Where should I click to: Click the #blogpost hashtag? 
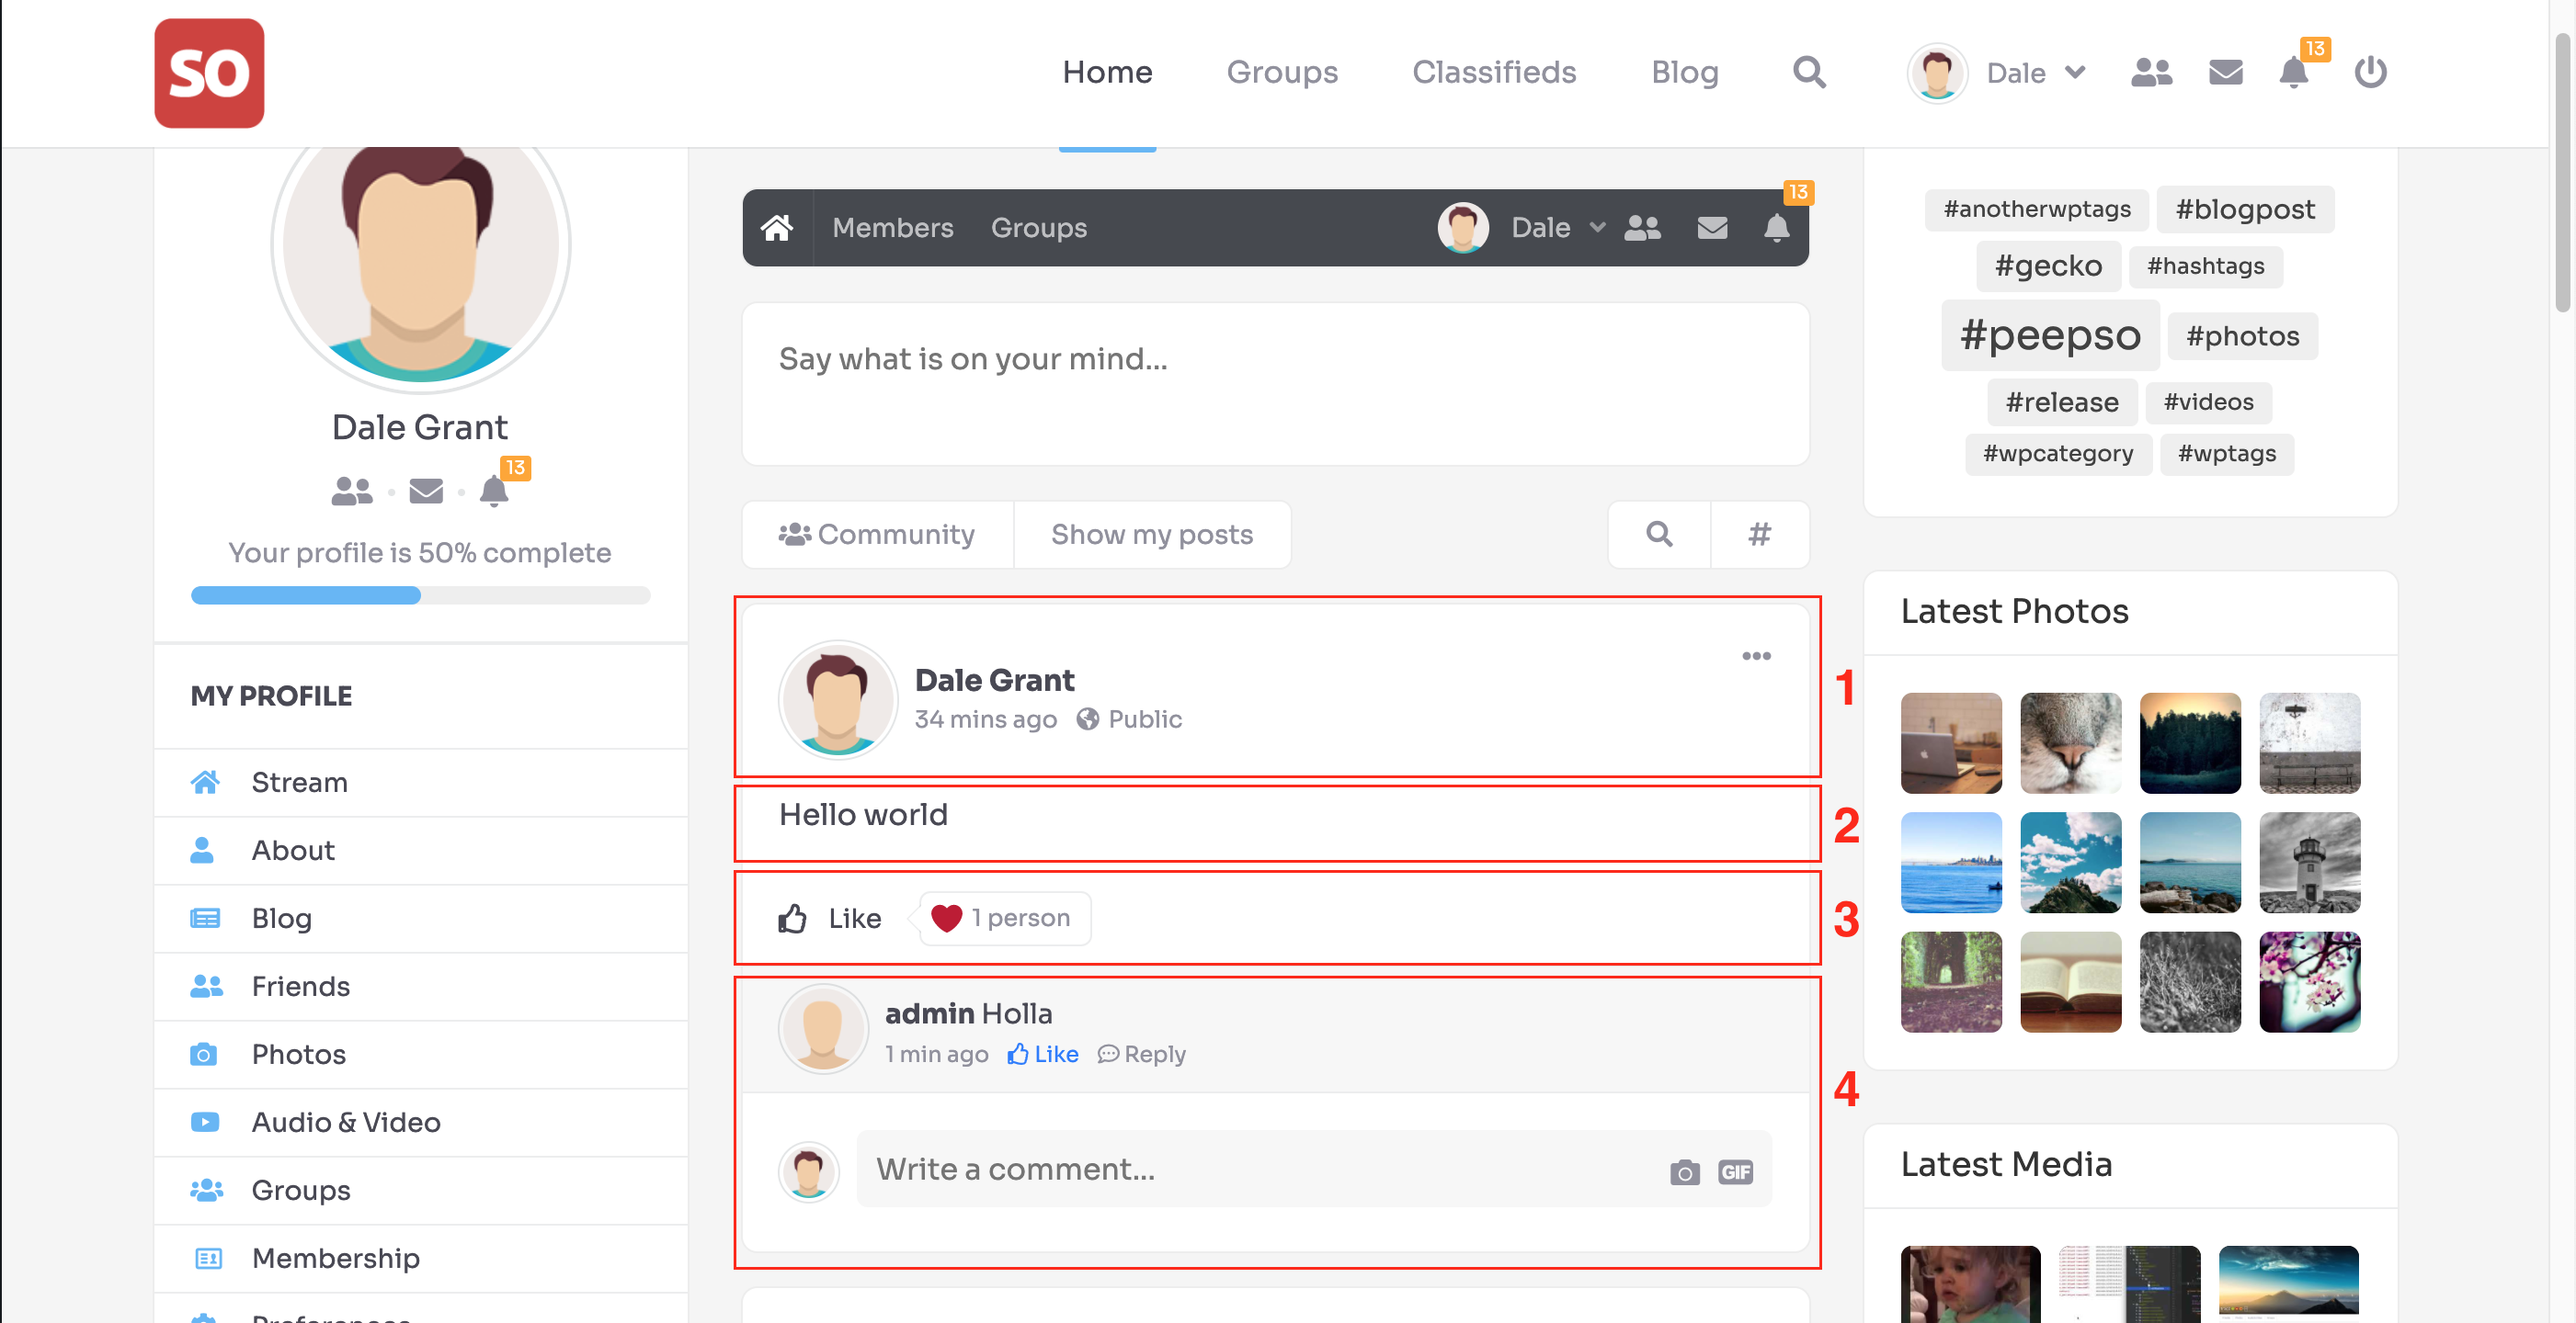tap(2245, 209)
